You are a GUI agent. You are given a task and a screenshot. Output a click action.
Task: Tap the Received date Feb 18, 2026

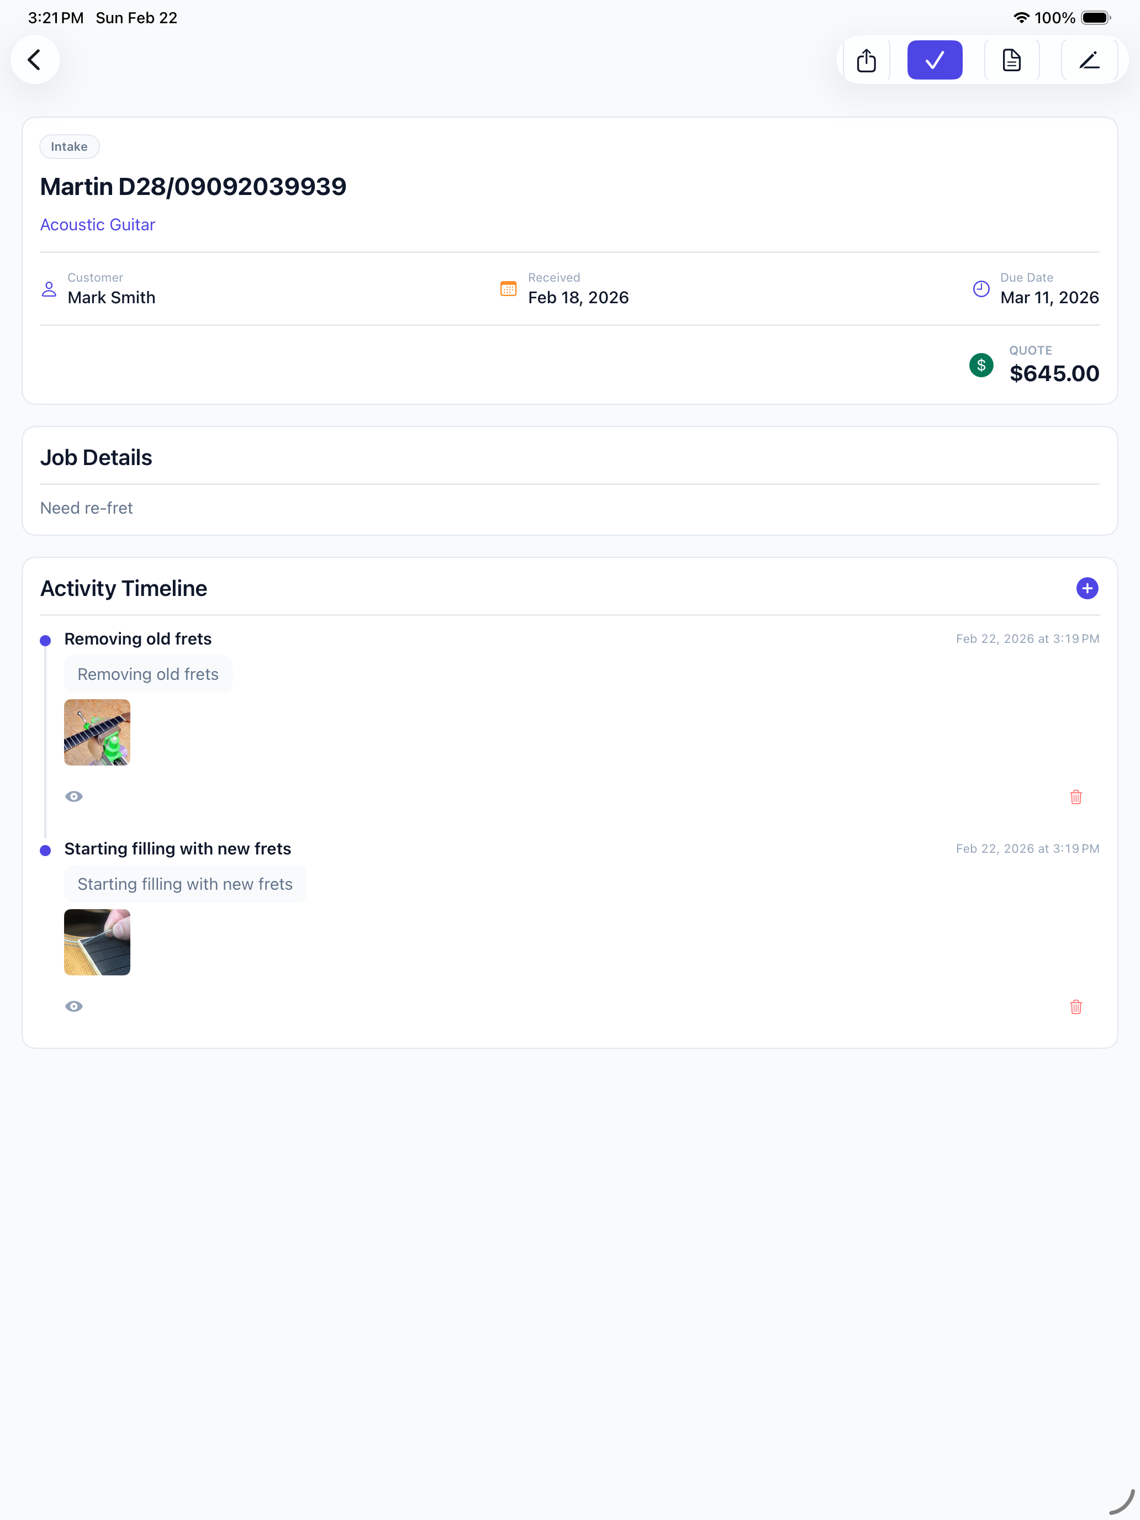coord(578,298)
